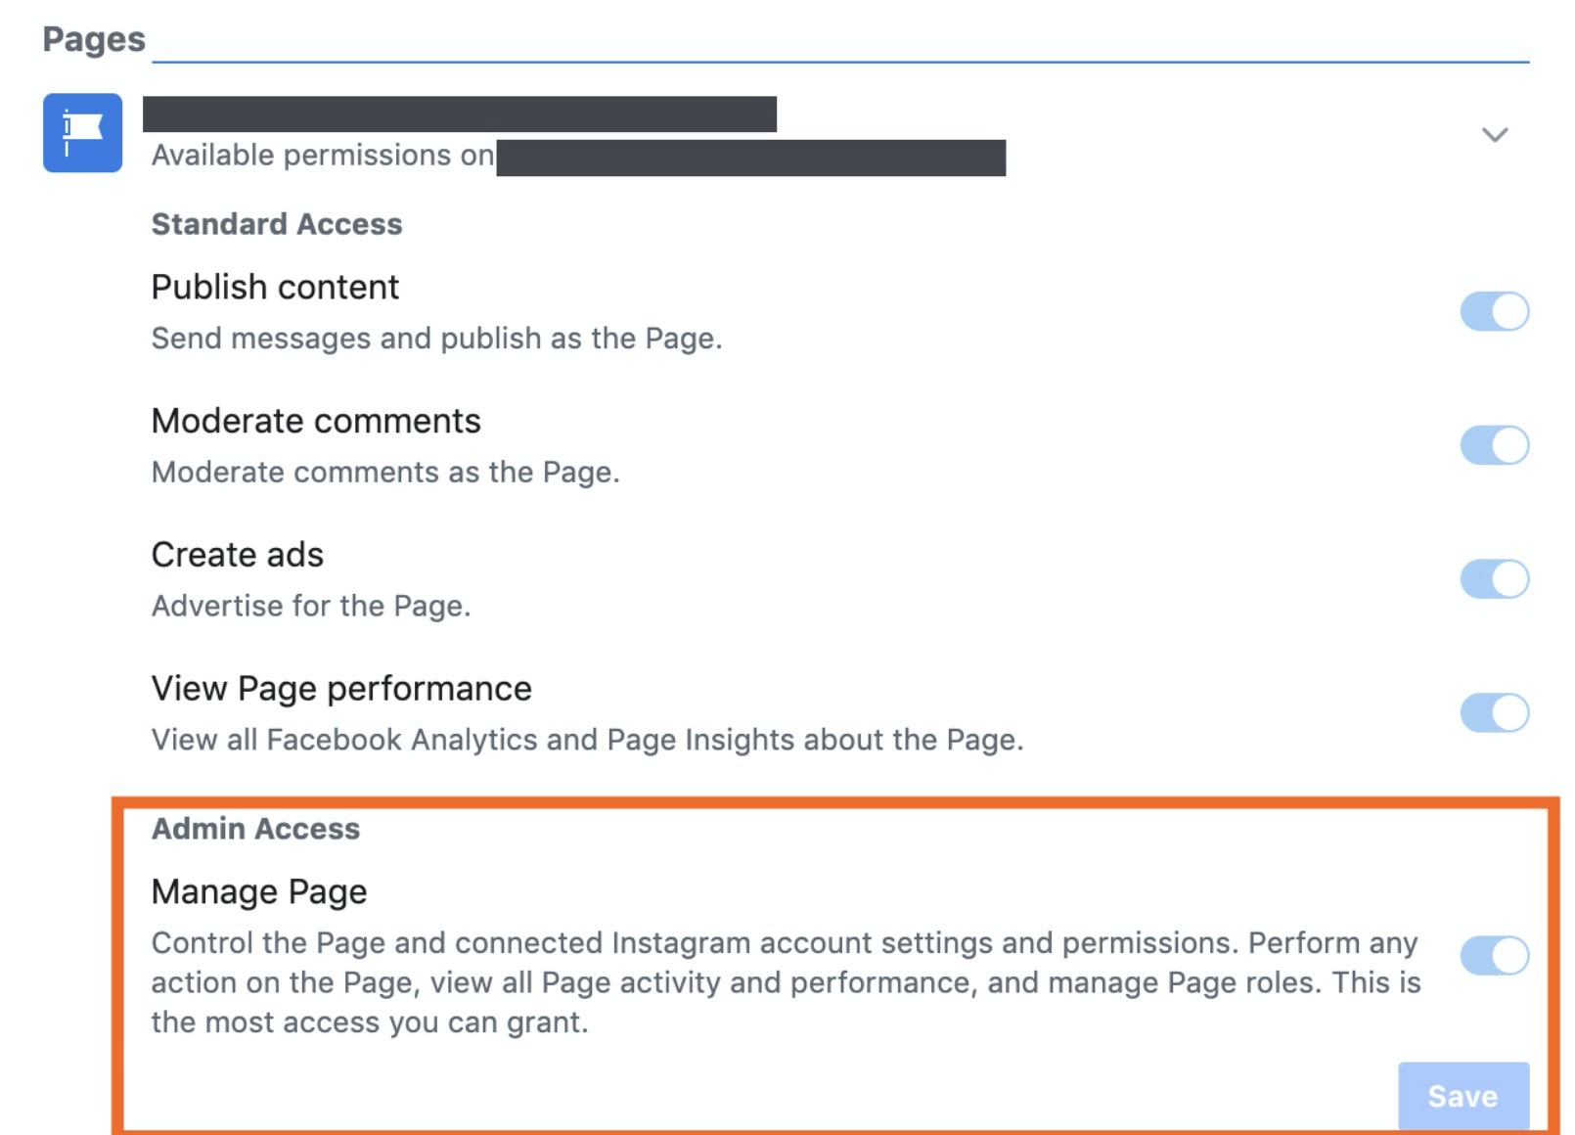The image size is (1575, 1135).
Task: Disable the Moderate comments switch
Action: click(x=1494, y=445)
